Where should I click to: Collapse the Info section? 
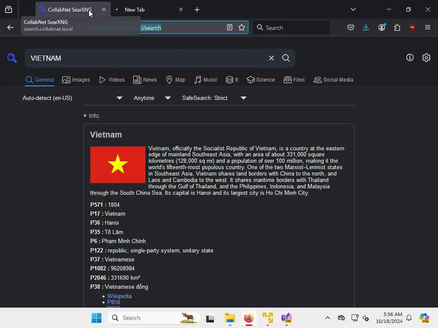tap(91, 116)
